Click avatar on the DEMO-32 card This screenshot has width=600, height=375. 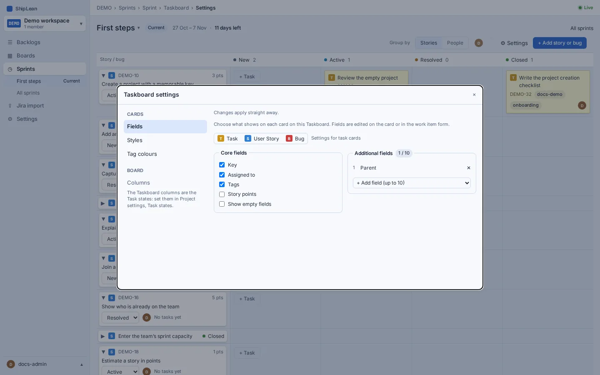582,105
